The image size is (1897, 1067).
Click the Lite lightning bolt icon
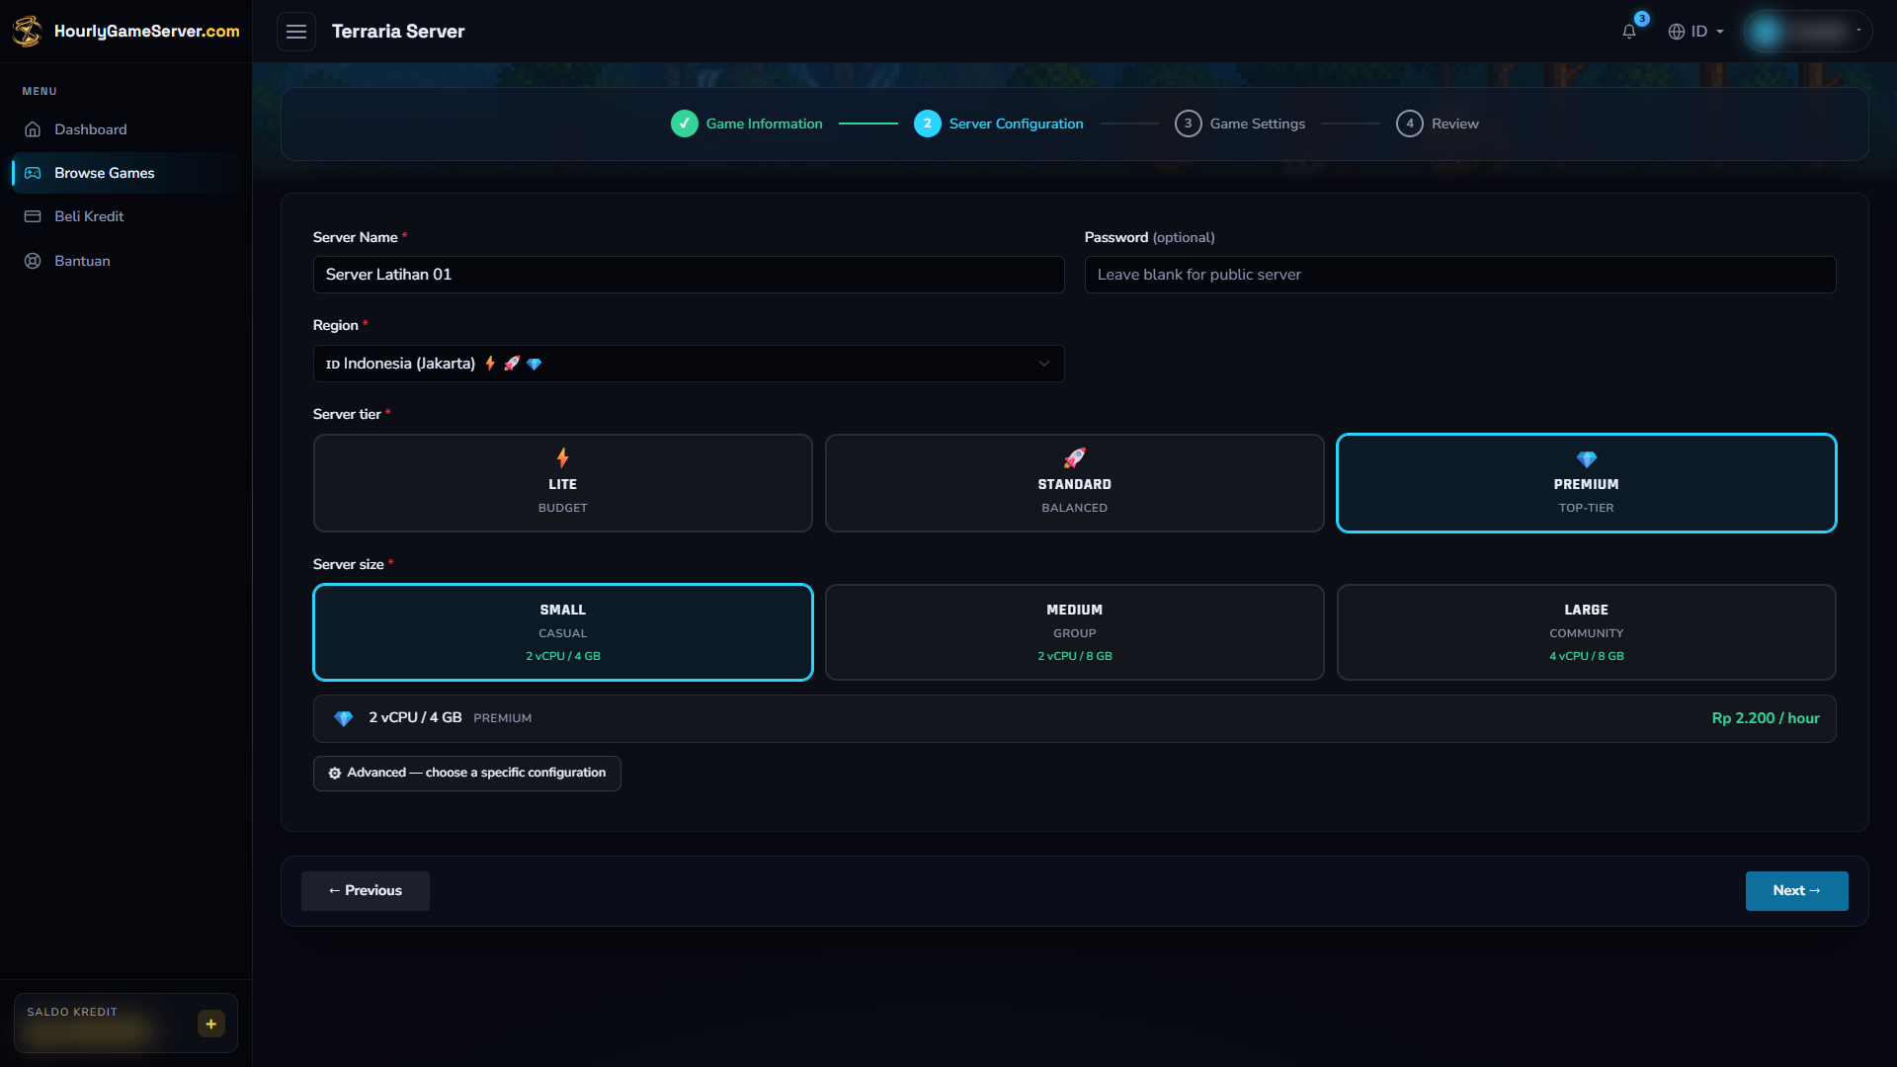[562, 457]
